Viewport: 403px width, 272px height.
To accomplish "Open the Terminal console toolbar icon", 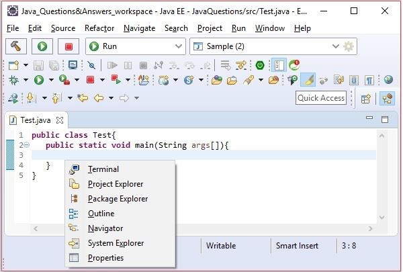I will tap(73, 65).
